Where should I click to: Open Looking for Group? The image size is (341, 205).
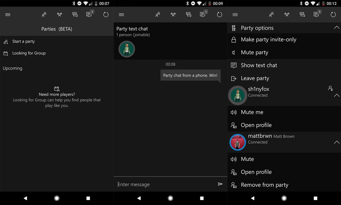(x=29, y=53)
